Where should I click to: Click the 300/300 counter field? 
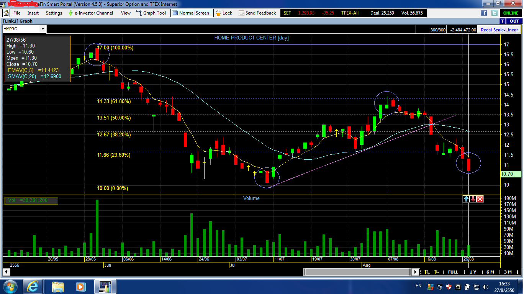(x=432, y=30)
